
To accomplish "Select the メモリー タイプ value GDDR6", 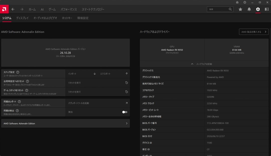I will coord(210,97).
